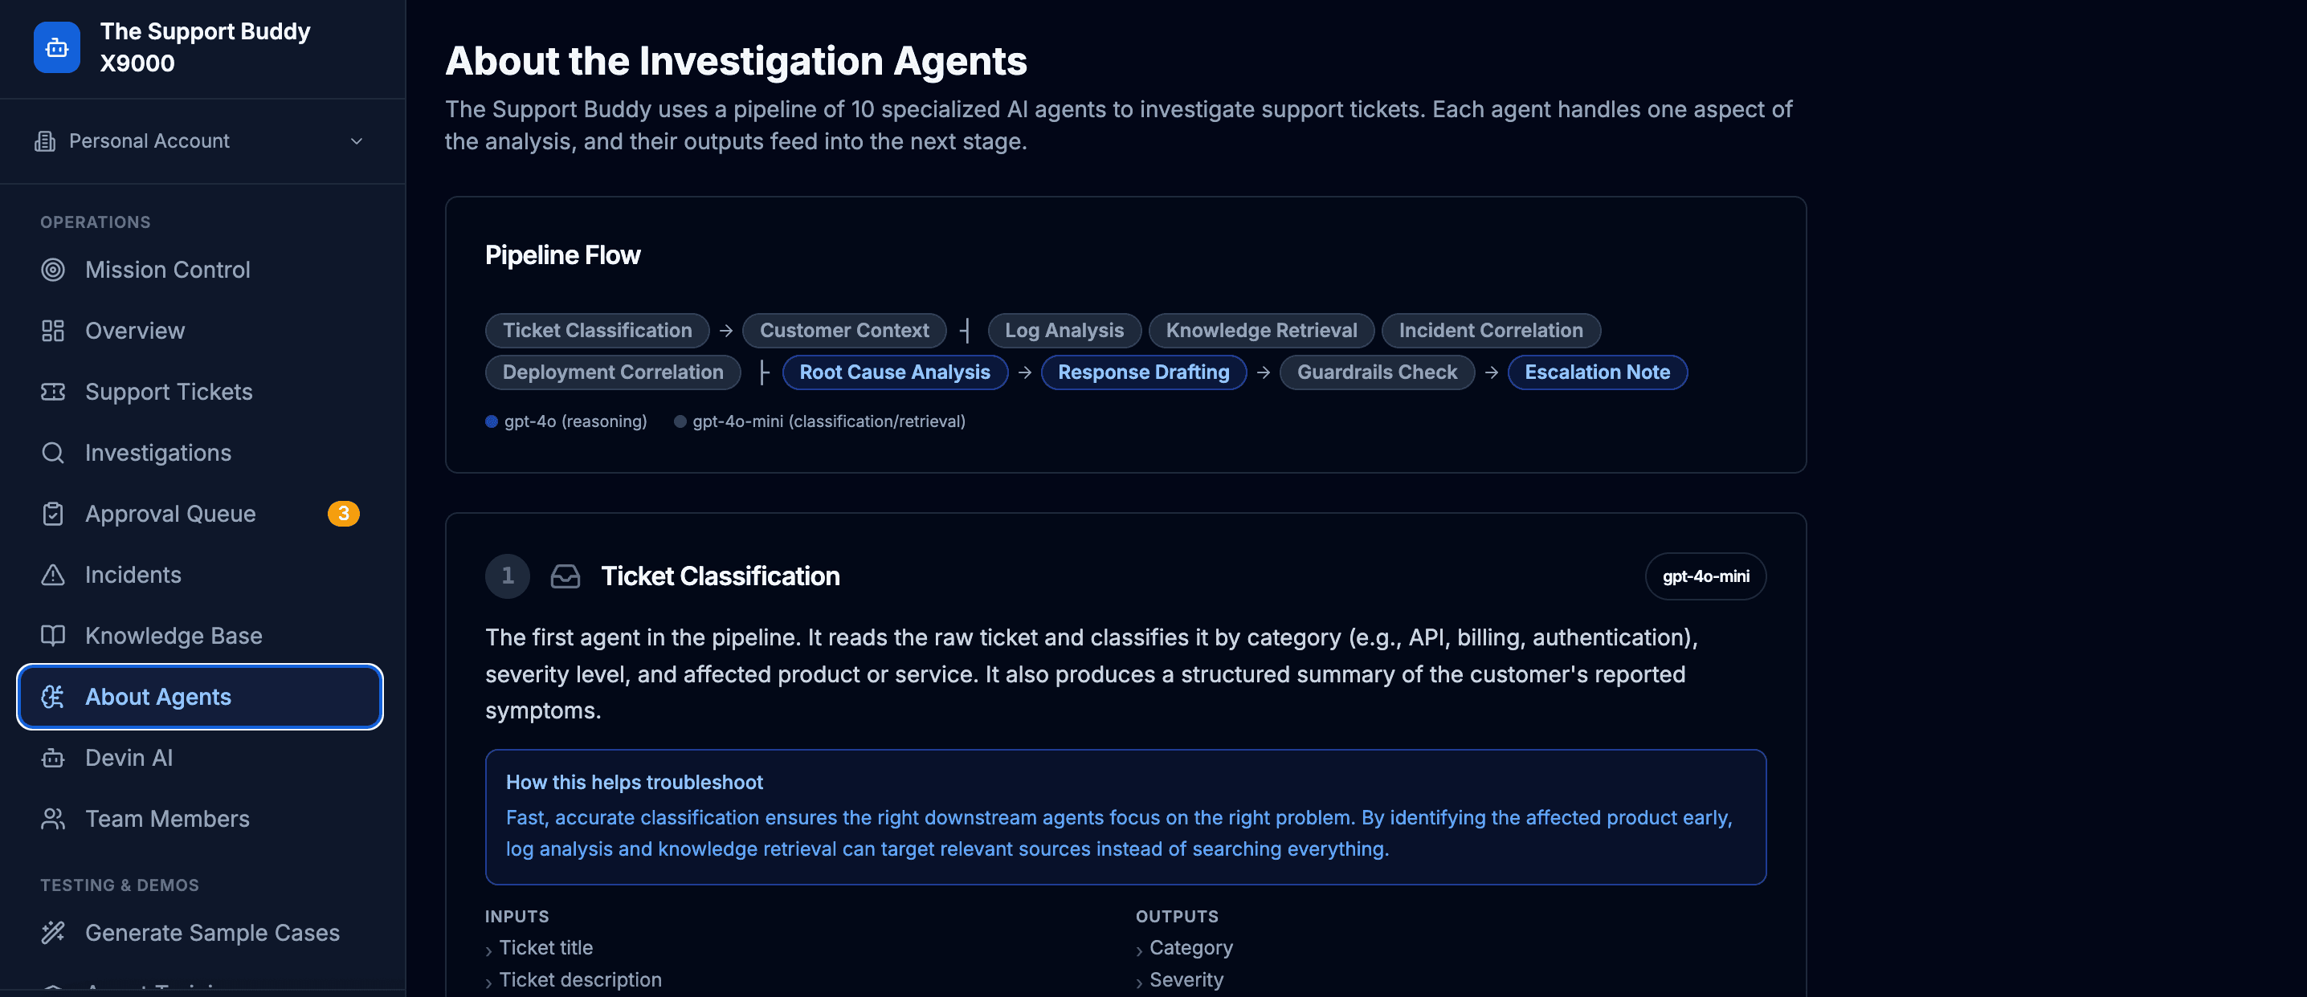Select the Ticket Classification pipeline chip
Screen dimensions: 2307x997
(x=598, y=330)
